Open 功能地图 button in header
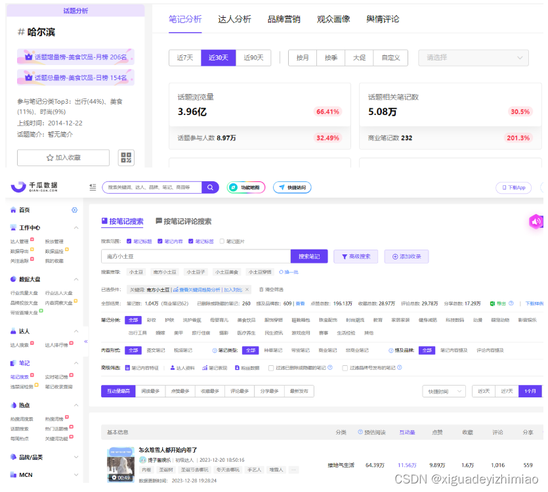The image size is (548, 492). point(246,187)
